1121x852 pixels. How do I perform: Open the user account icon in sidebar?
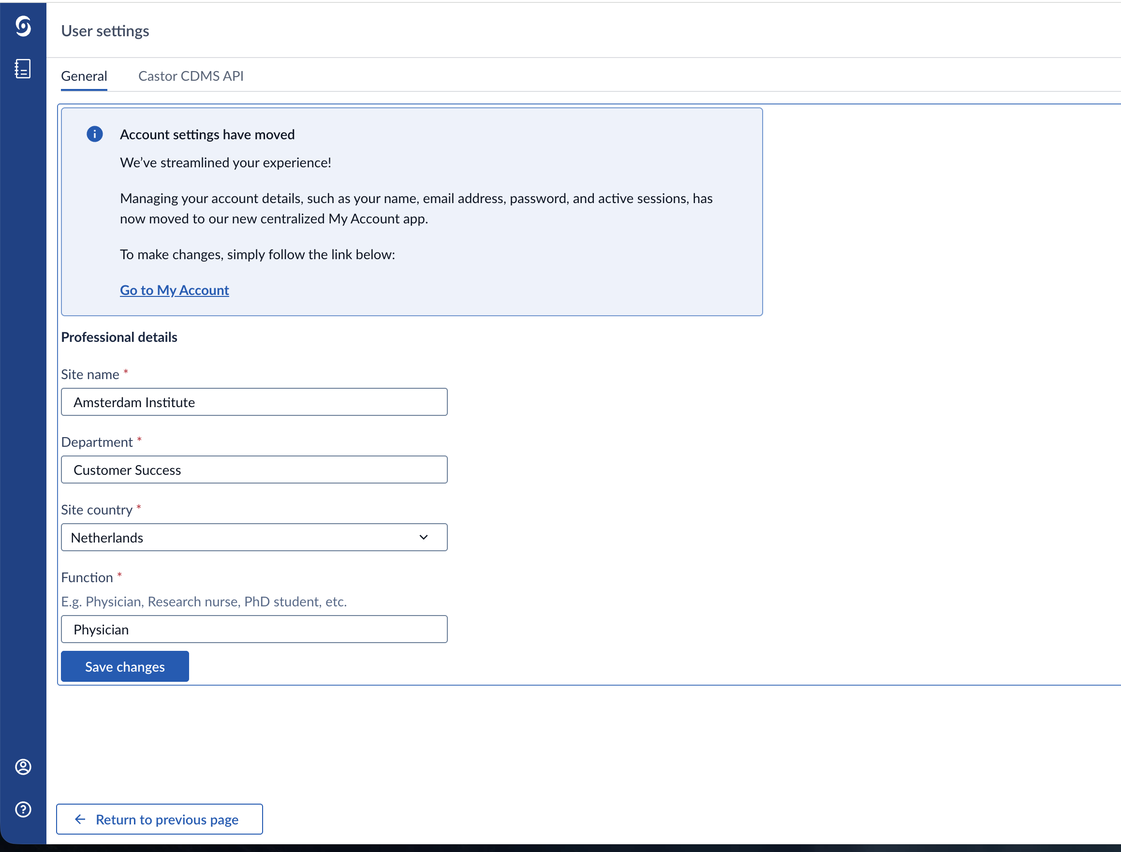(x=23, y=767)
